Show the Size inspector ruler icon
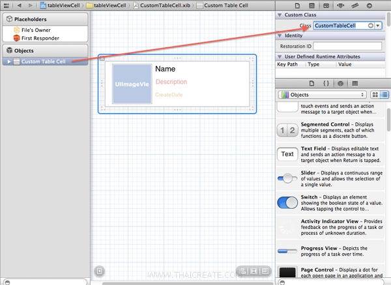This screenshot has width=391, height=285. pos(355,5)
